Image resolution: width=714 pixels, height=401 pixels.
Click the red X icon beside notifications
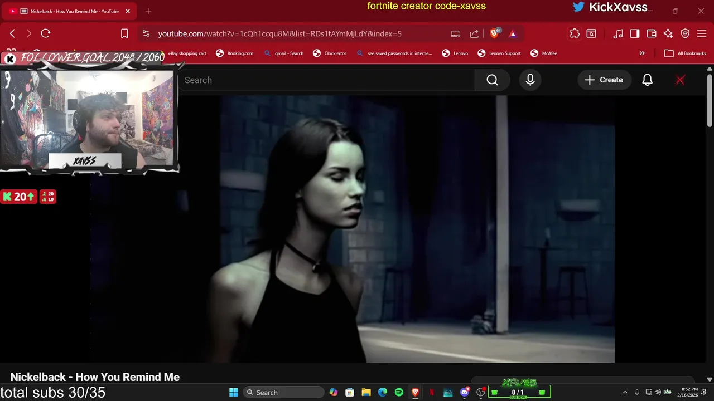[x=680, y=80]
